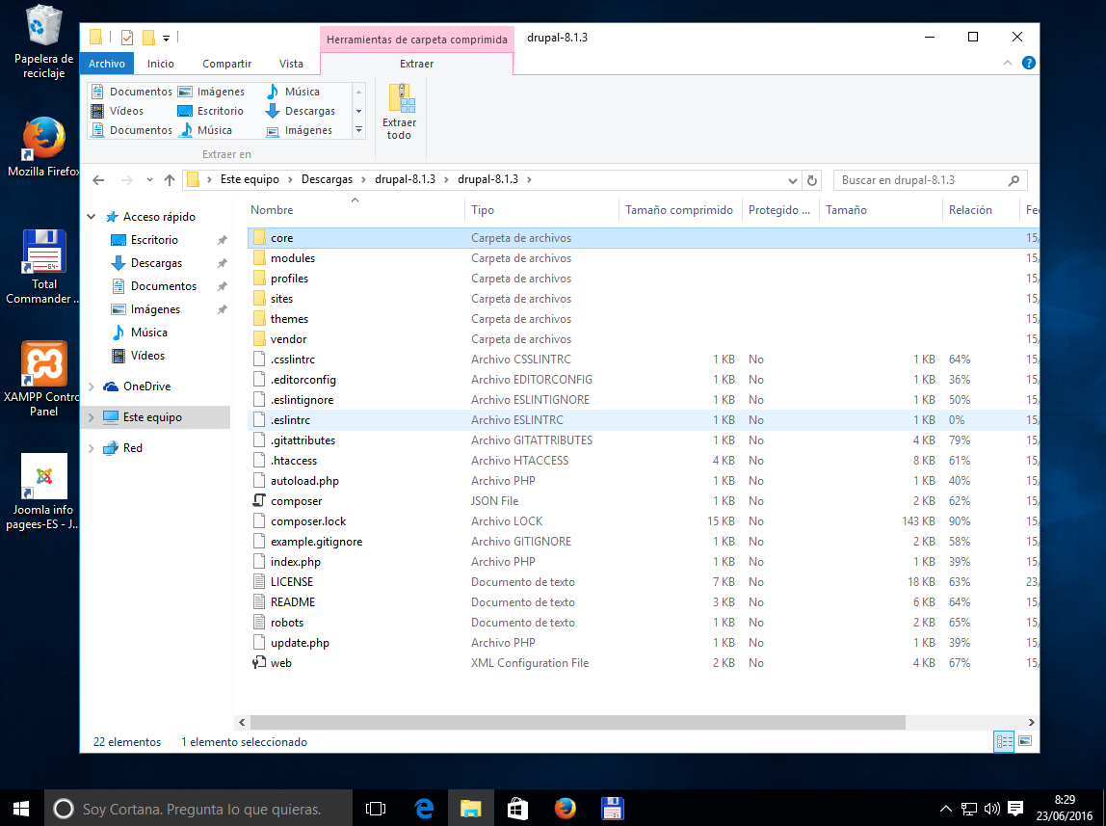Switch to the Vista ribbon tab
The height and width of the screenshot is (826, 1106).
tap(291, 64)
